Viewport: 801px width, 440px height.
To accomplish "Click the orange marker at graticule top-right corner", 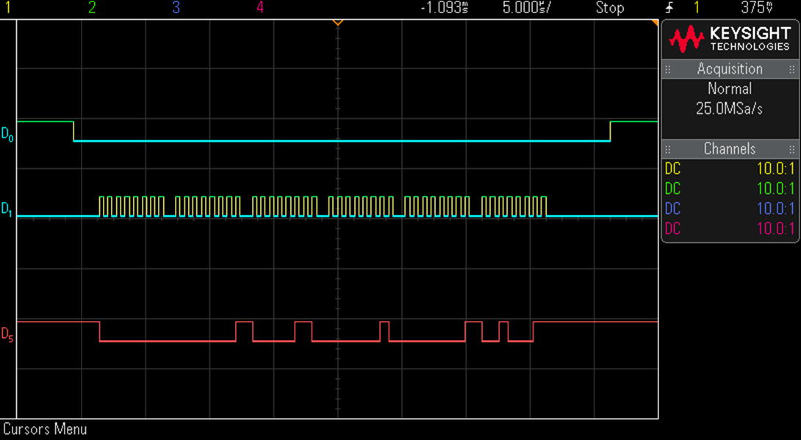I will [x=655, y=23].
